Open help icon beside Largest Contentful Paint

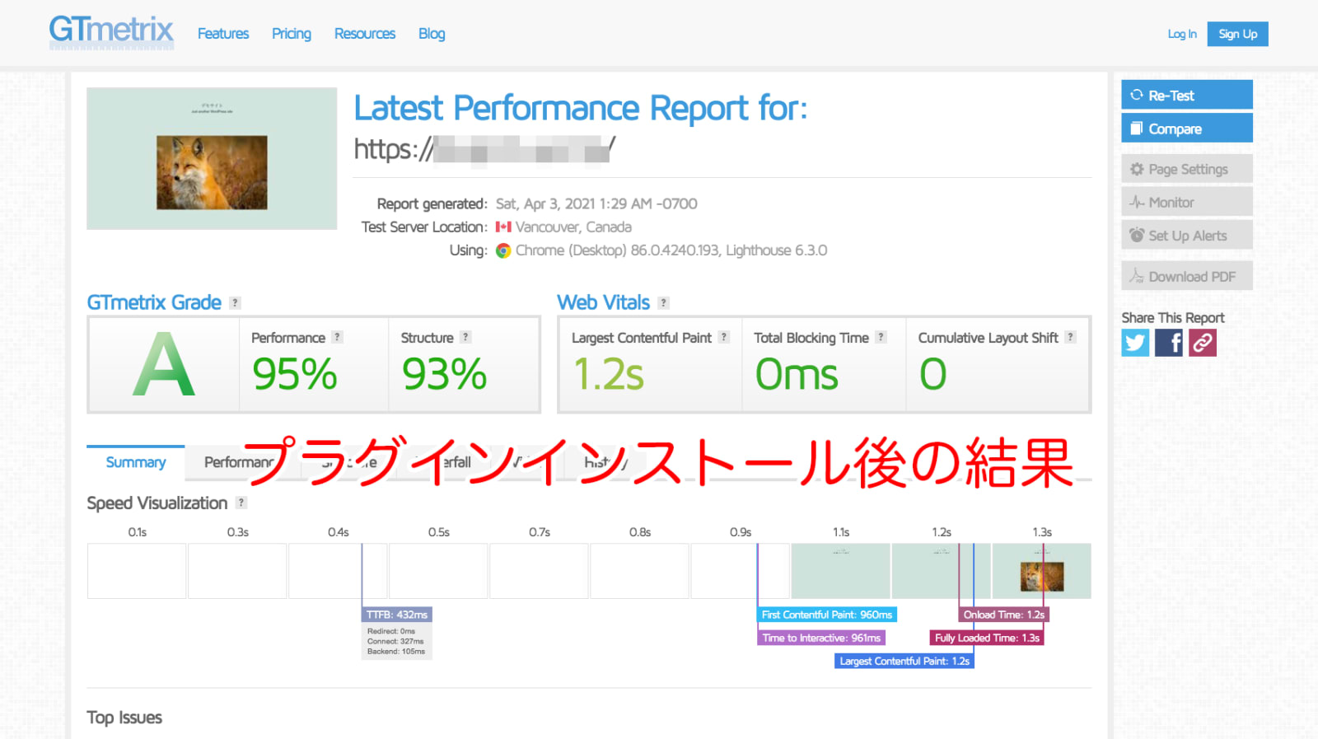click(724, 337)
